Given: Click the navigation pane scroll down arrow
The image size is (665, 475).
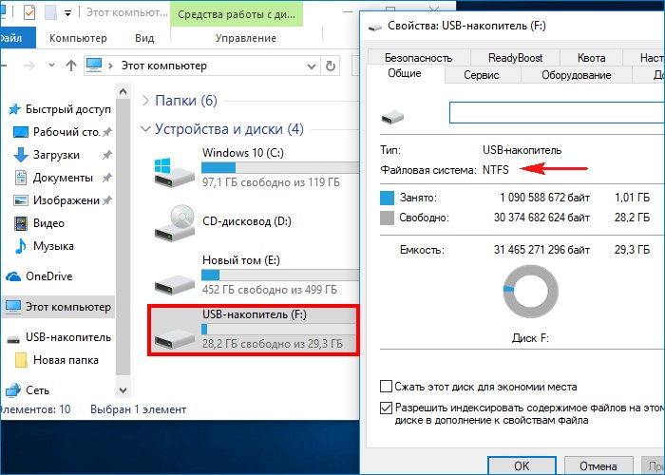Looking at the screenshot, I should (x=123, y=390).
